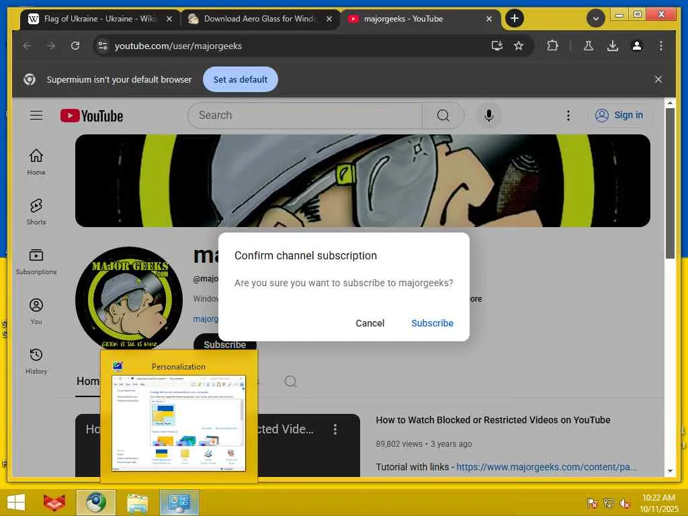
Task: Bookmark this page with star icon
Action: click(518, 46)
